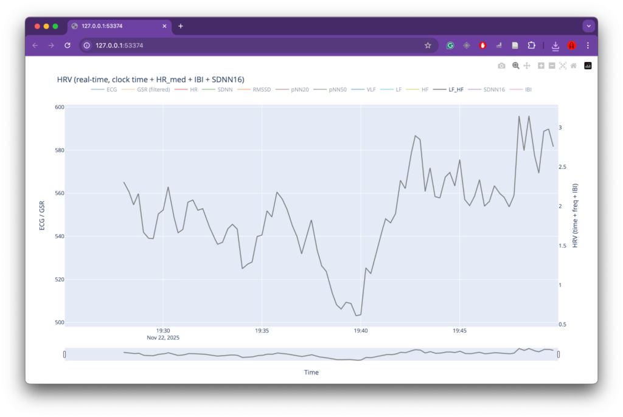Screen dimensions: 623x417
Task: Reload the current page
Action: pos(68,46)
